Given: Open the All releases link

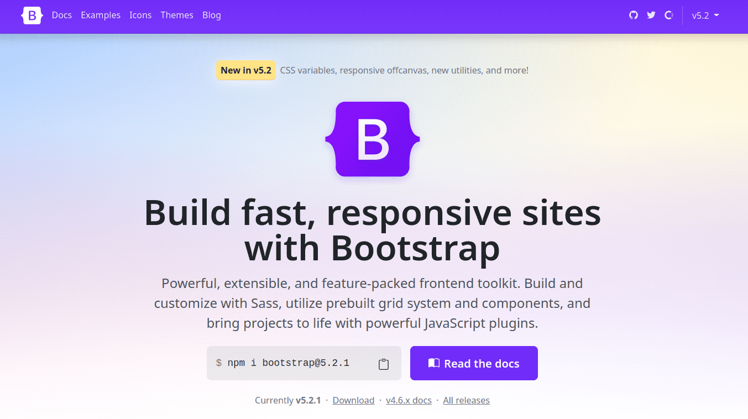Looking at the screenshot, I should (466, 400).
